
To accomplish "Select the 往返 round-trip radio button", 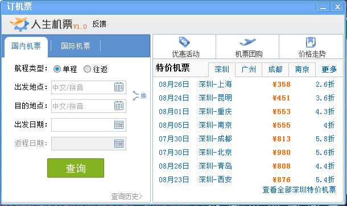I will pos(87,69).
